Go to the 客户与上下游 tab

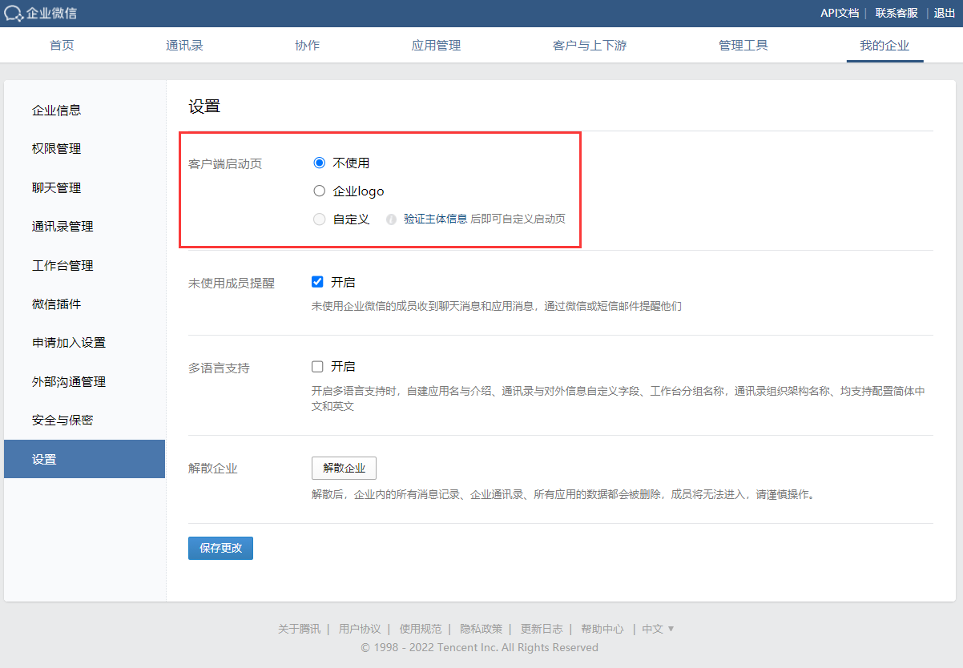(x=590, y=46)
